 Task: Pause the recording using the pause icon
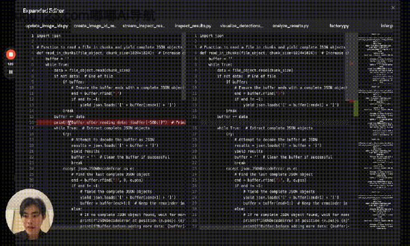(x=11, y=72)
